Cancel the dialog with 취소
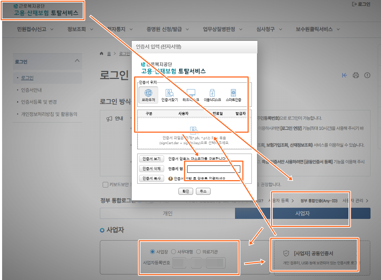The height and width of the screenshot is (280, 381). (x=203, y=191)
